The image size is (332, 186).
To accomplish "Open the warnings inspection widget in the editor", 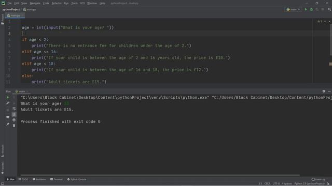I will [320, 22].
